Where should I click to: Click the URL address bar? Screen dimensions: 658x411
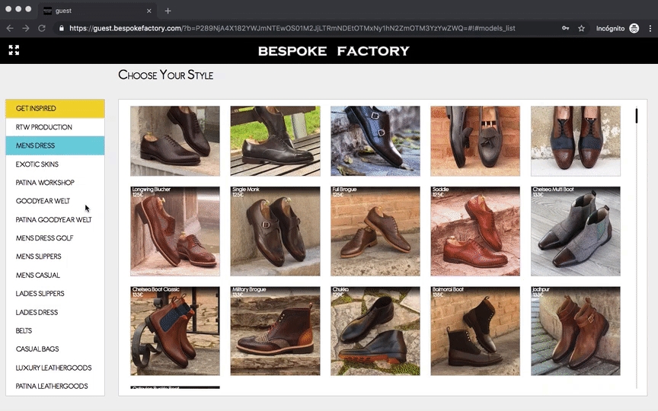(305, 28)
